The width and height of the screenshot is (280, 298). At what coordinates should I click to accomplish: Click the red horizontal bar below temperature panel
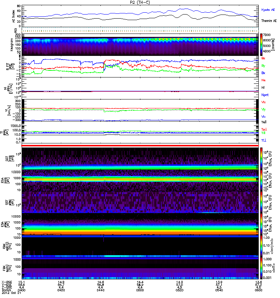click(x=140, y=146)
